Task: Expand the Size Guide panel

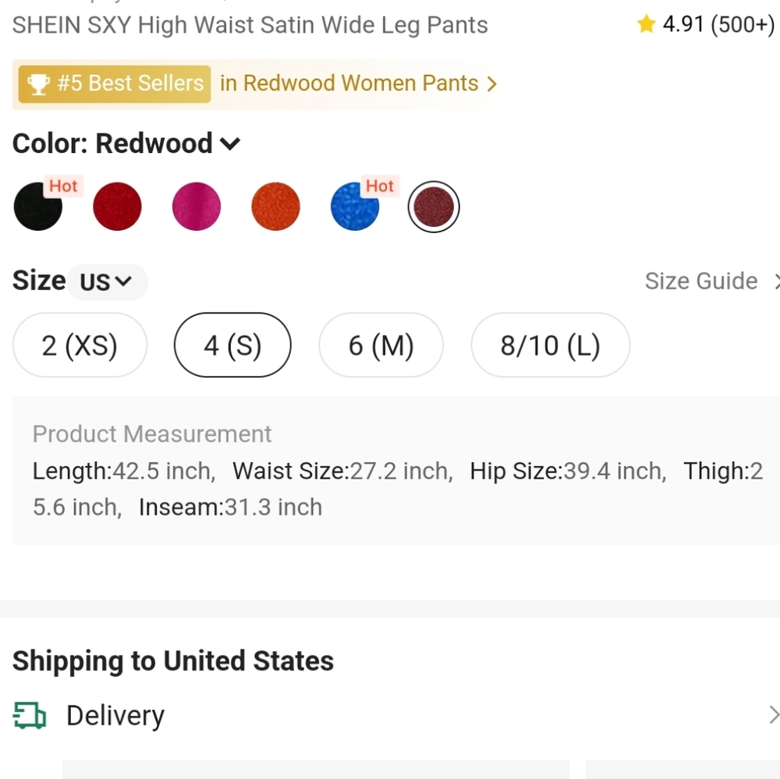Action: coord(701,281)
